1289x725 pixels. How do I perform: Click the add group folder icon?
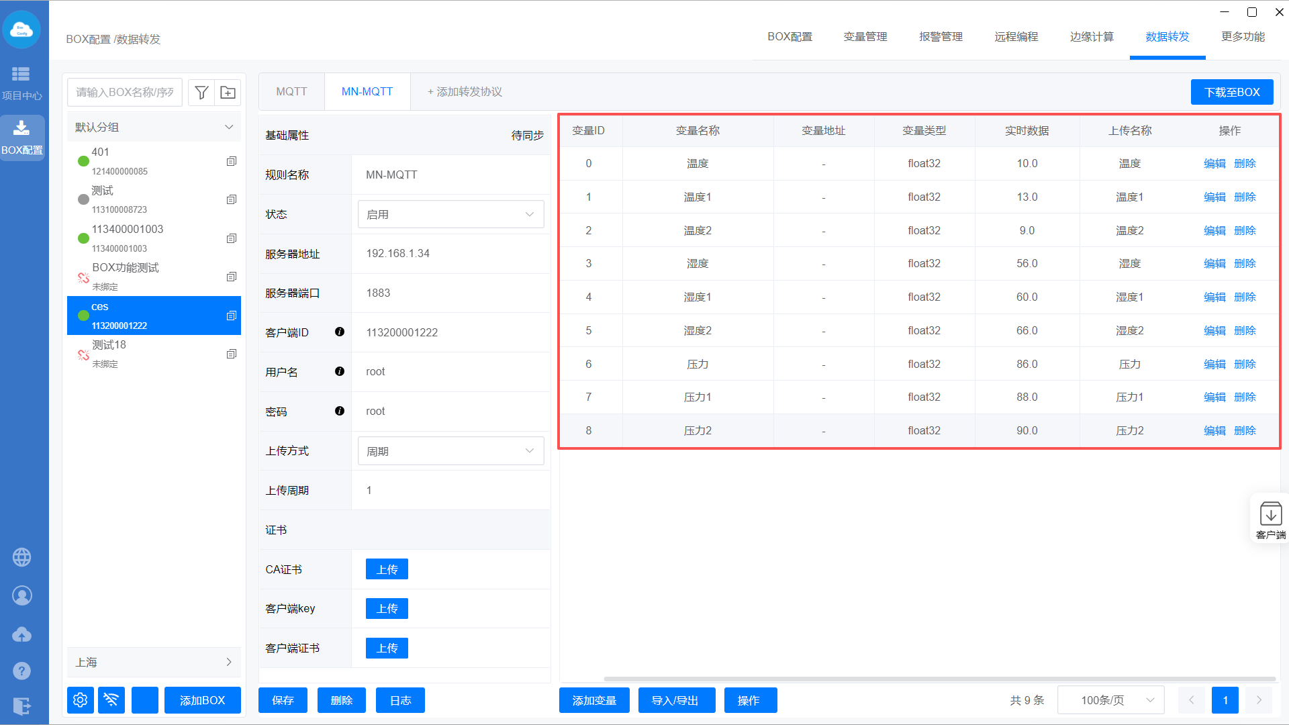(228, 93)
